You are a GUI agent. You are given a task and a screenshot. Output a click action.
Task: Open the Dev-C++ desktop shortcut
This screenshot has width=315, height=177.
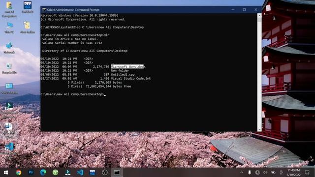tap(28, 7)
